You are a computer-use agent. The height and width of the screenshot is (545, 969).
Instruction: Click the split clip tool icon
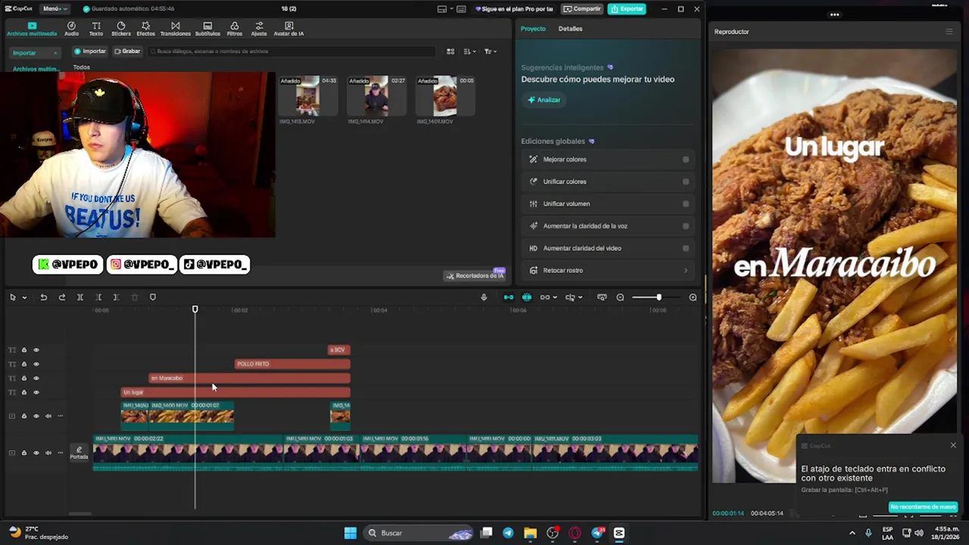(80, 297)
